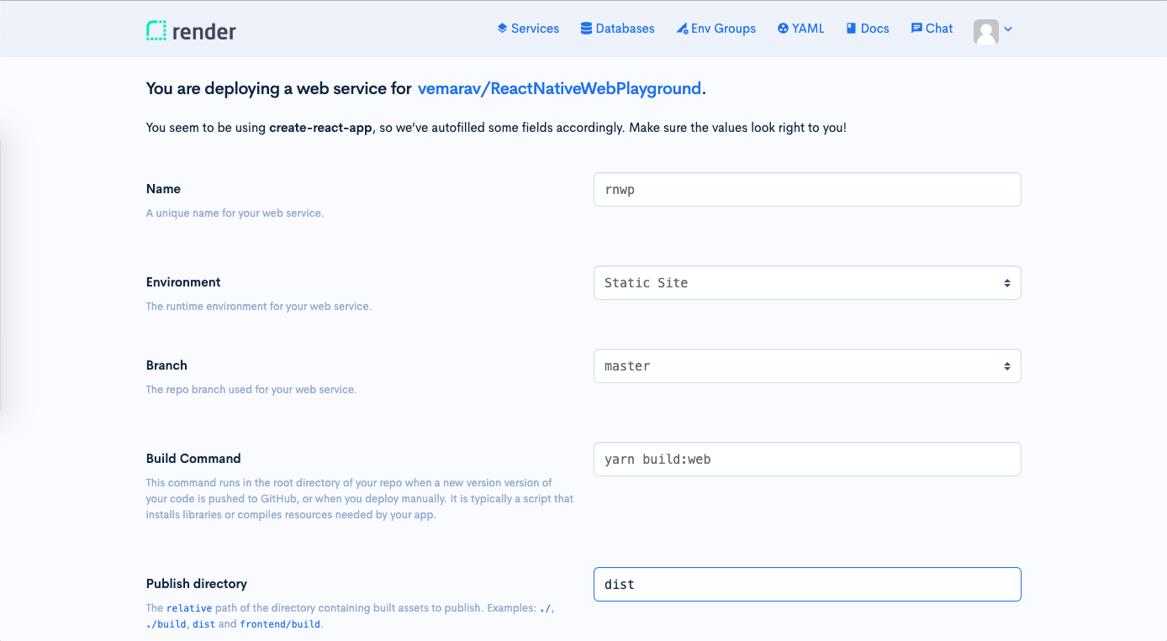The height and width of the screenshot is (641, 1167).
Task: Focus the Name field containing rnwp
Action: tap(807, 190)
